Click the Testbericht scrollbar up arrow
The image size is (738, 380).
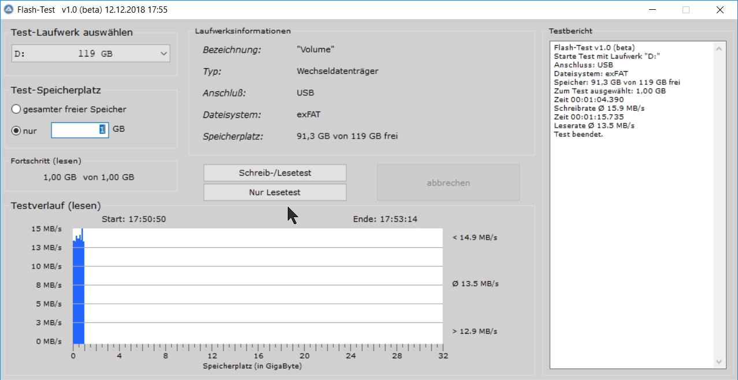point(720,50)
